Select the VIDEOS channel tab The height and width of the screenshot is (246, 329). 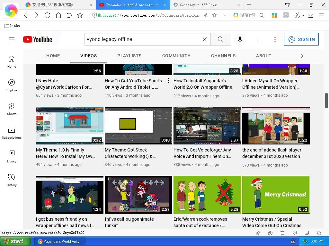[89, 56]
